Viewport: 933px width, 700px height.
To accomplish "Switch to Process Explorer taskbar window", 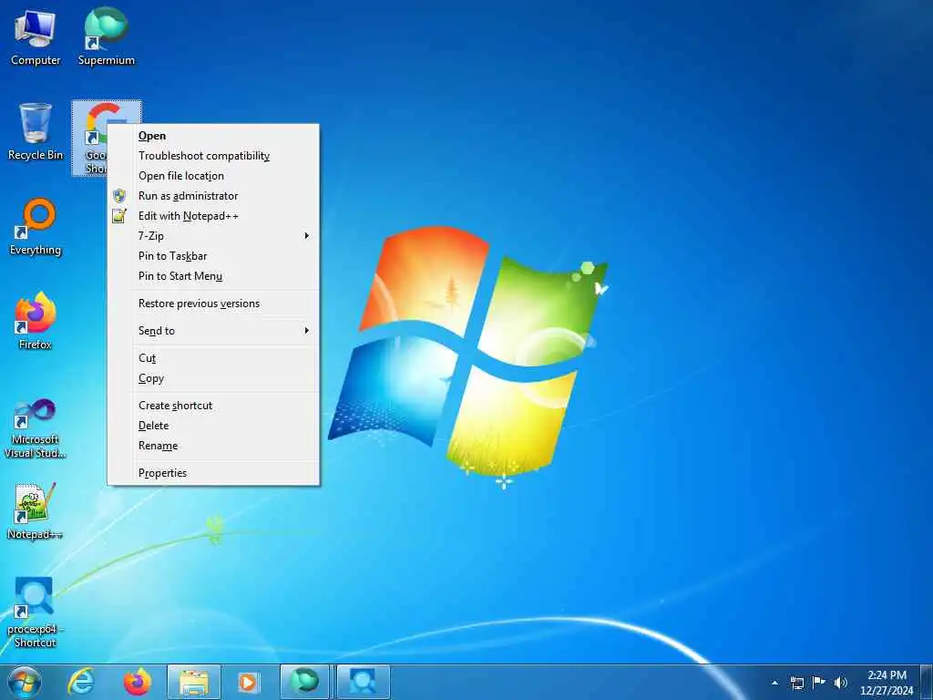I will pos(363,682).
